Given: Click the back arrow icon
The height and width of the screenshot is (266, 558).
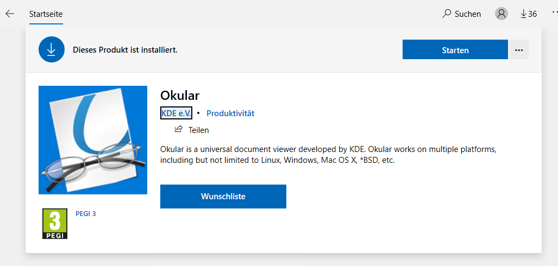Looking at the screenshot, I should coord(10,14).
